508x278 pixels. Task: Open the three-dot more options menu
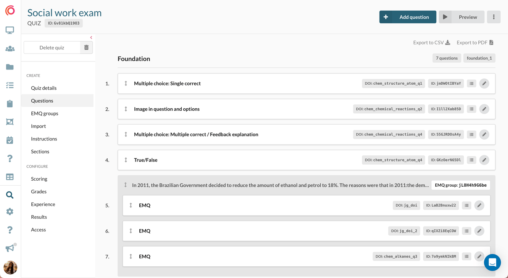pos(494,17)
